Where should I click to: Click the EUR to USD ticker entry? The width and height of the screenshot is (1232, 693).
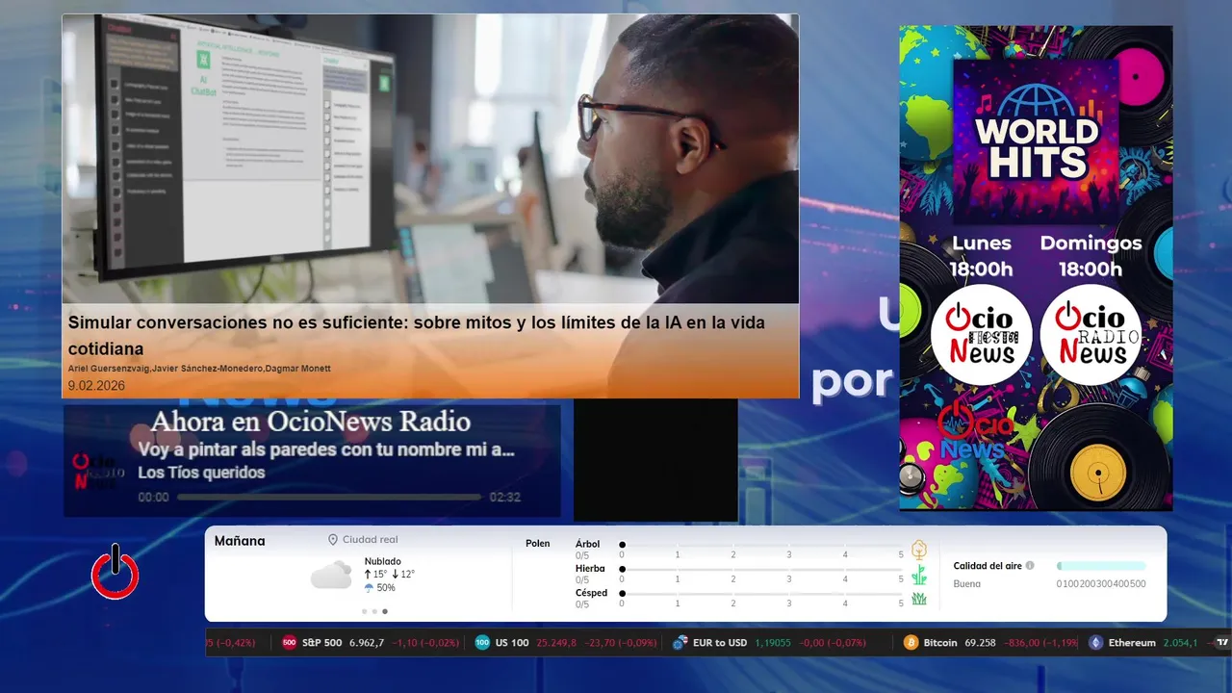pos(769,642)
